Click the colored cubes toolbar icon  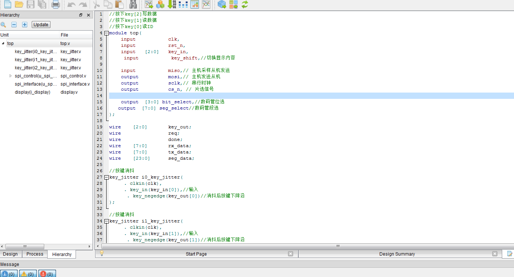(x=160, y=4)
